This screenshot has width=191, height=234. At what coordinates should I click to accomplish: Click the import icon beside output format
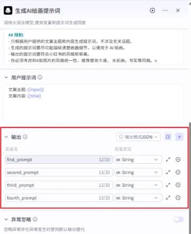pyautogui.click(x=168, y=137)
